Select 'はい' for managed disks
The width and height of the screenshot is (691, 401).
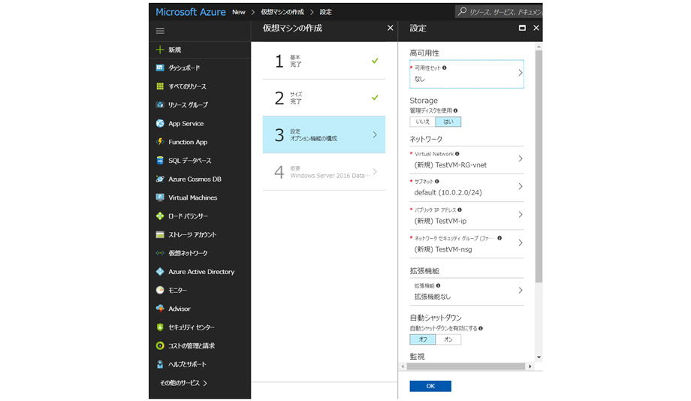click(x=448, y=122)
